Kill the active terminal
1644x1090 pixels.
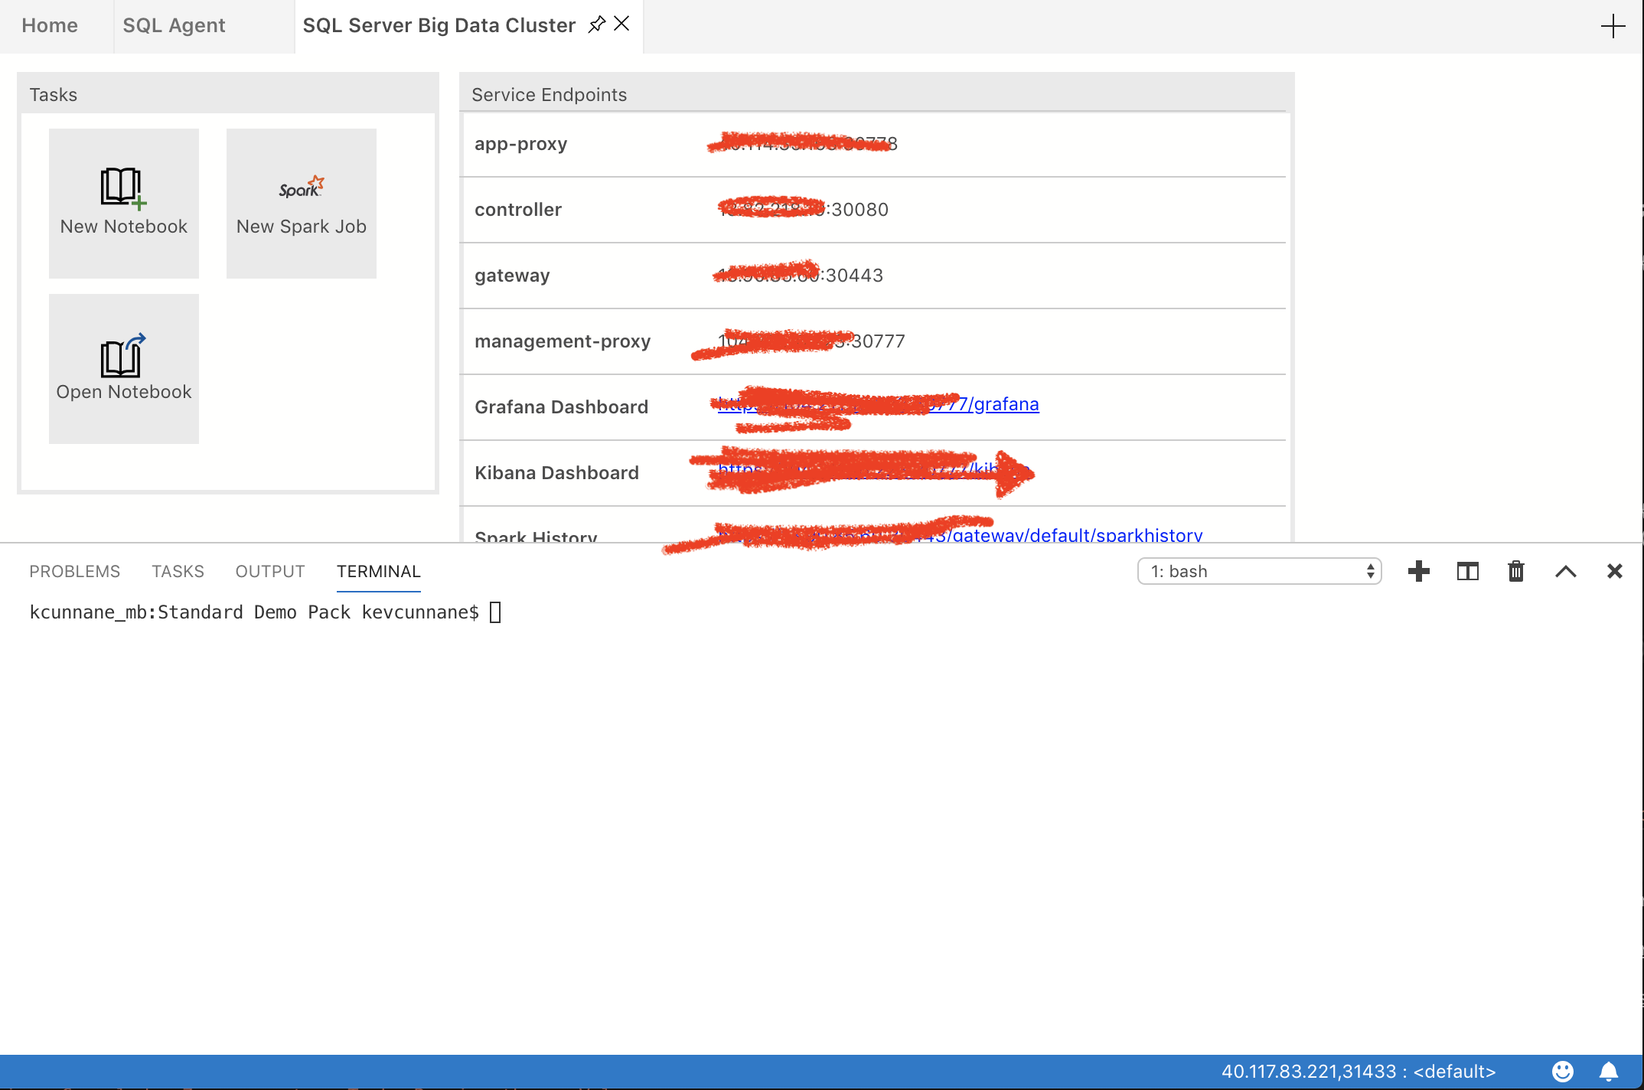[x=1516, y=571]
